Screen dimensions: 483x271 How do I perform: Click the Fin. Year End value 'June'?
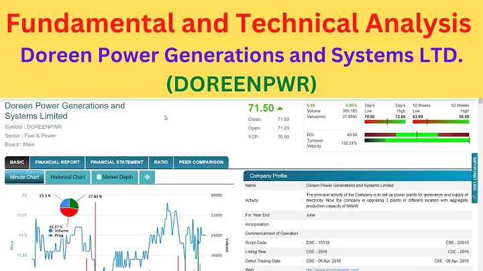311,215
